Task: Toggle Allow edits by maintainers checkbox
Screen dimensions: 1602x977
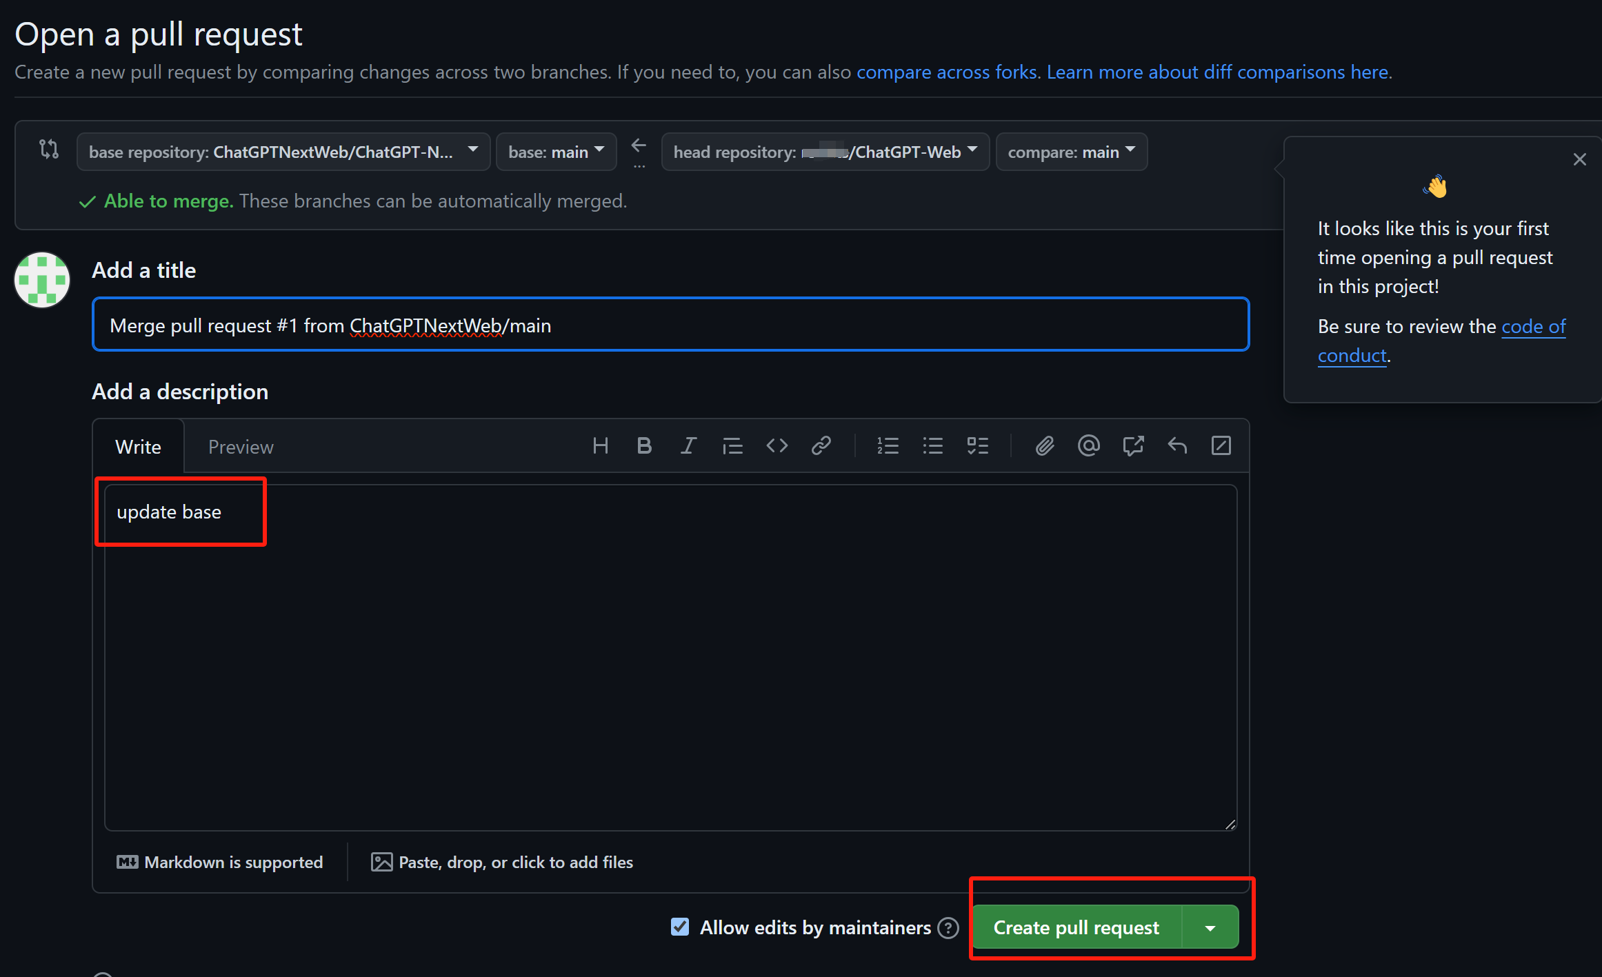Action: [x=680, y=927]
